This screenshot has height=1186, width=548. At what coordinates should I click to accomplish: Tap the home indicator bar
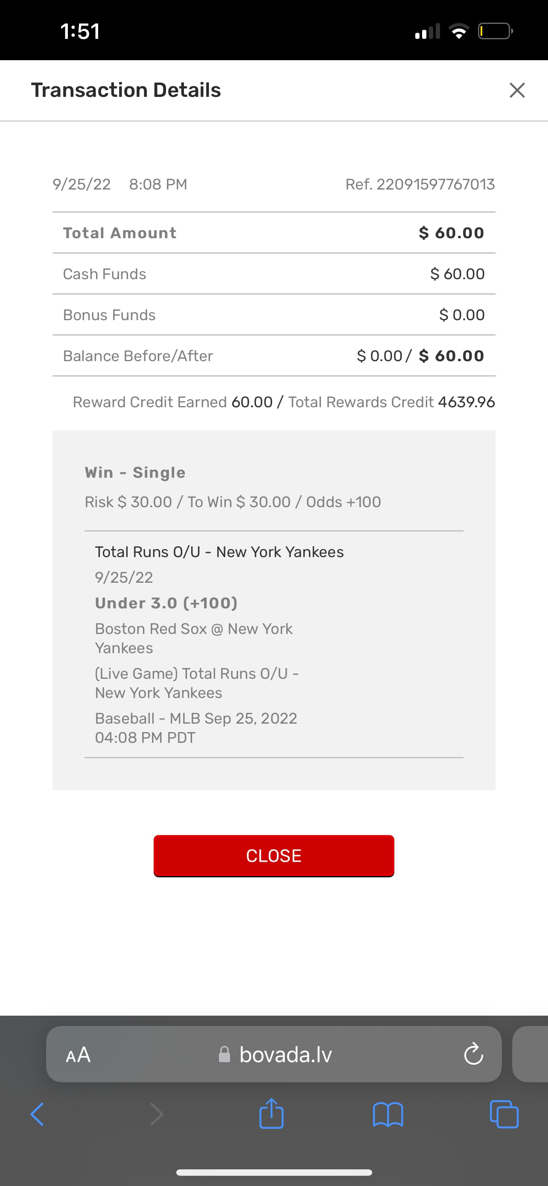click(x=274, y=1172)
